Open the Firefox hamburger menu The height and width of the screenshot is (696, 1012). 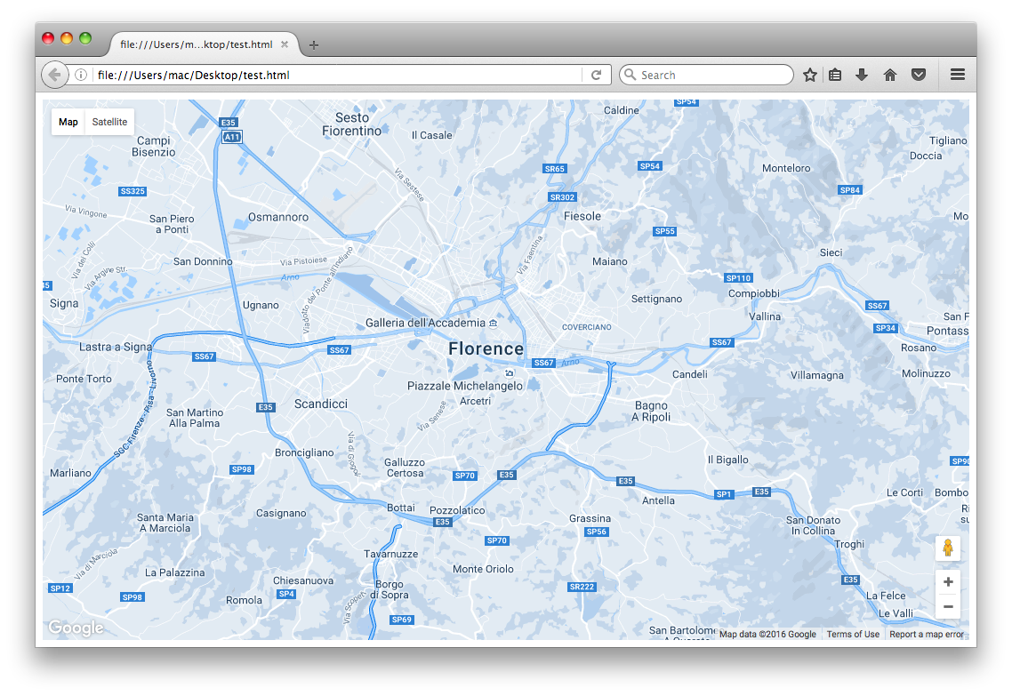point(958,75)
